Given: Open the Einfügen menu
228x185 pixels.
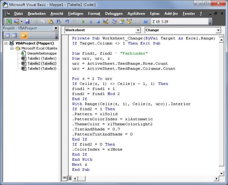Looking at the screenshot, I should [75, 14].
